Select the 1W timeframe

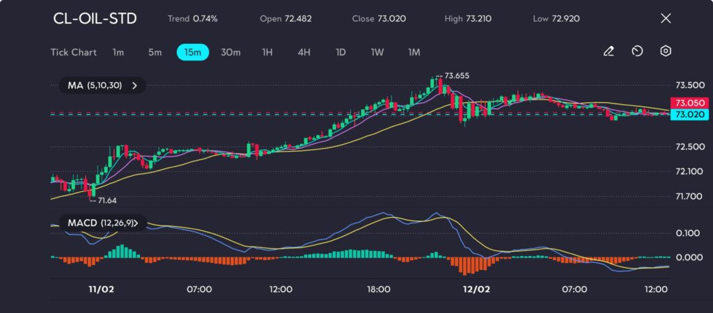[x=377, y=52]
